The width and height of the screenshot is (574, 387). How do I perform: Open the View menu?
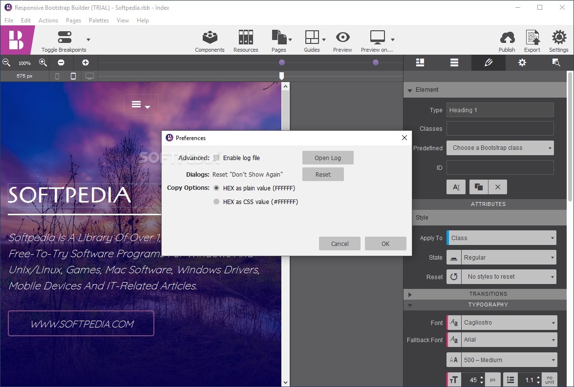[123, 20]
